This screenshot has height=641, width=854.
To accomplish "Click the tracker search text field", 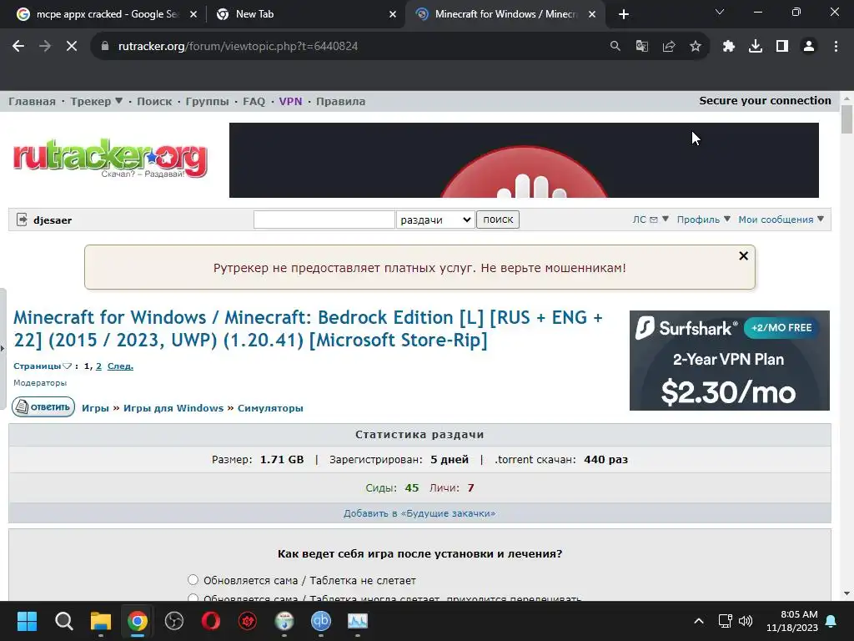I will 324,220.
